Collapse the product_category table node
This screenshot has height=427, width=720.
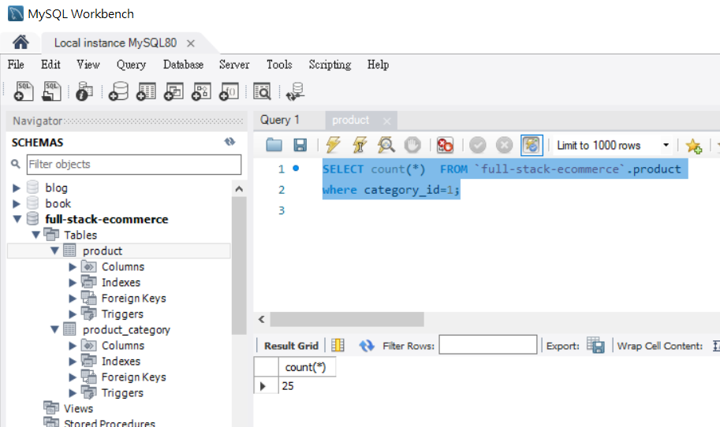coord(54,330)
